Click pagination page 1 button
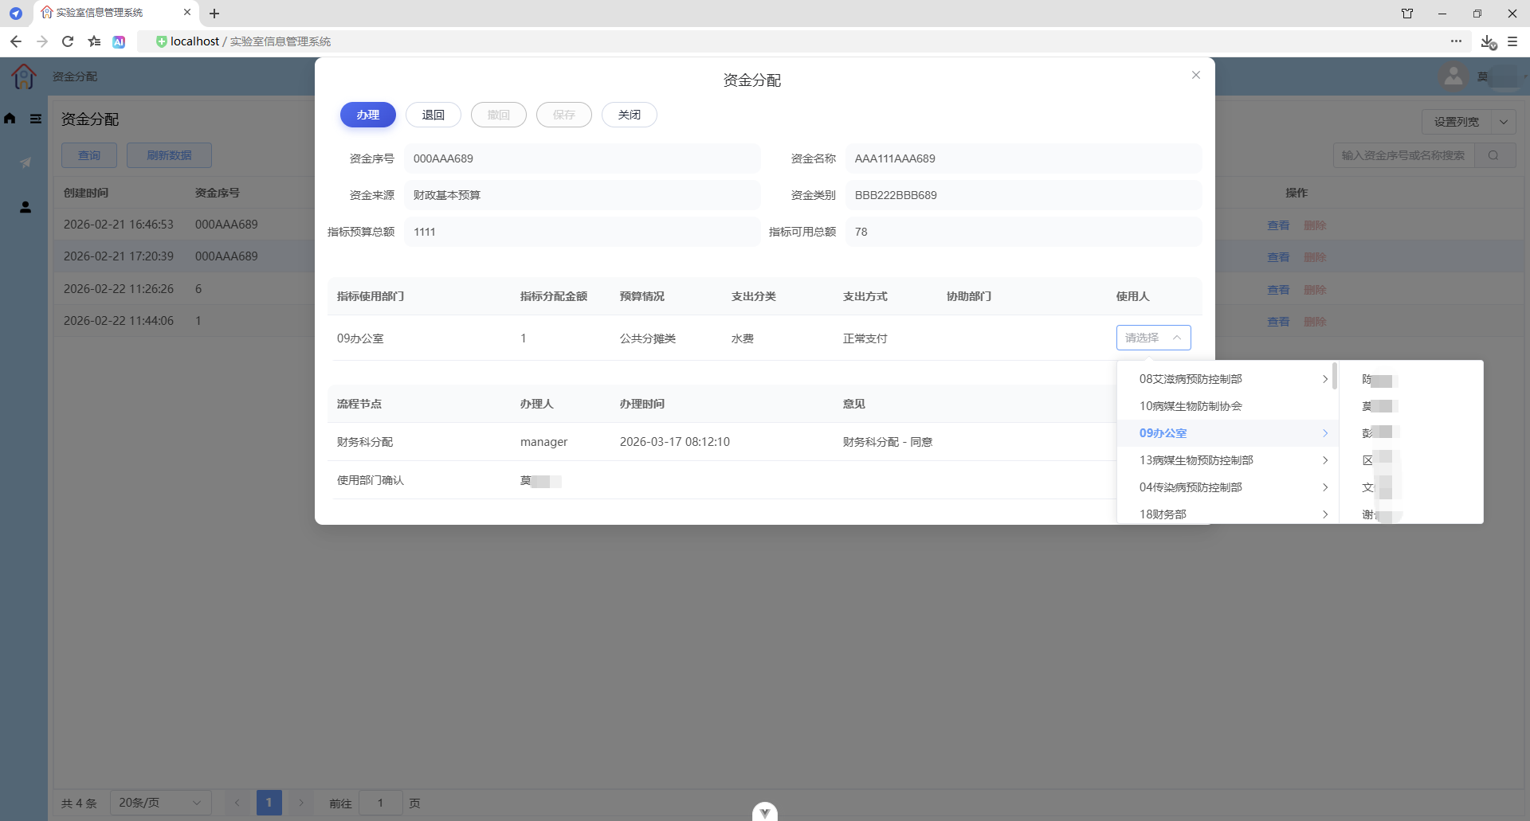The width and height of the screenshot is (1530, 821). click(269, 803)
